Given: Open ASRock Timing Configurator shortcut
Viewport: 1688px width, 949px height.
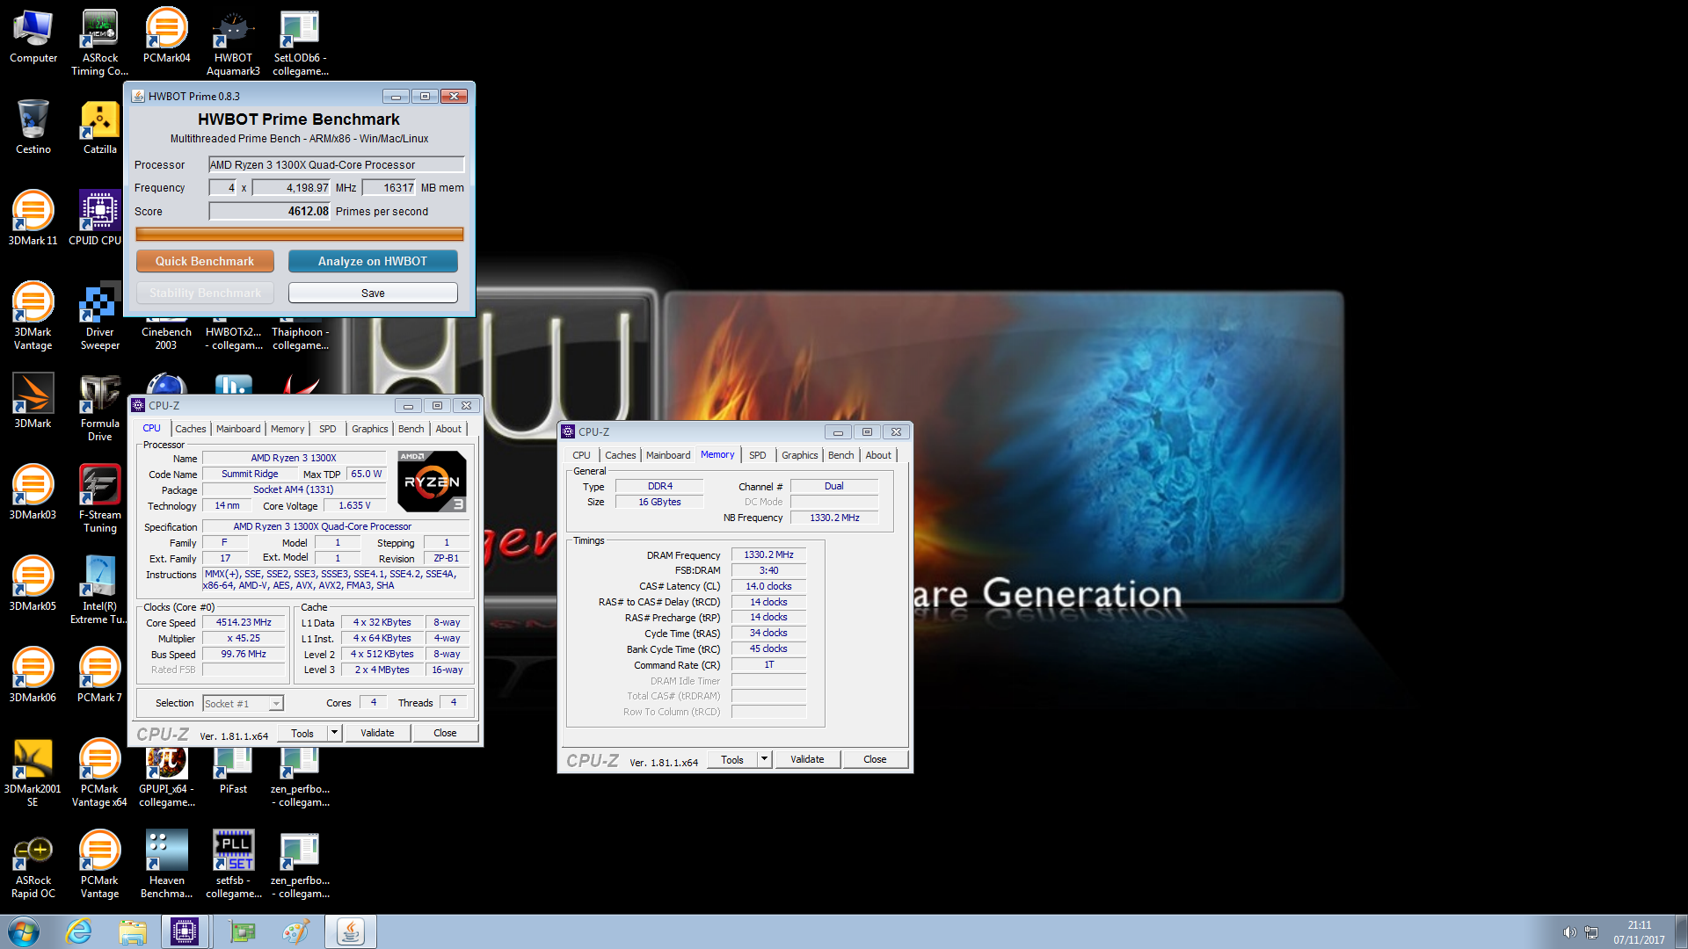Looking at the screenshot, I should coord(99,42).
